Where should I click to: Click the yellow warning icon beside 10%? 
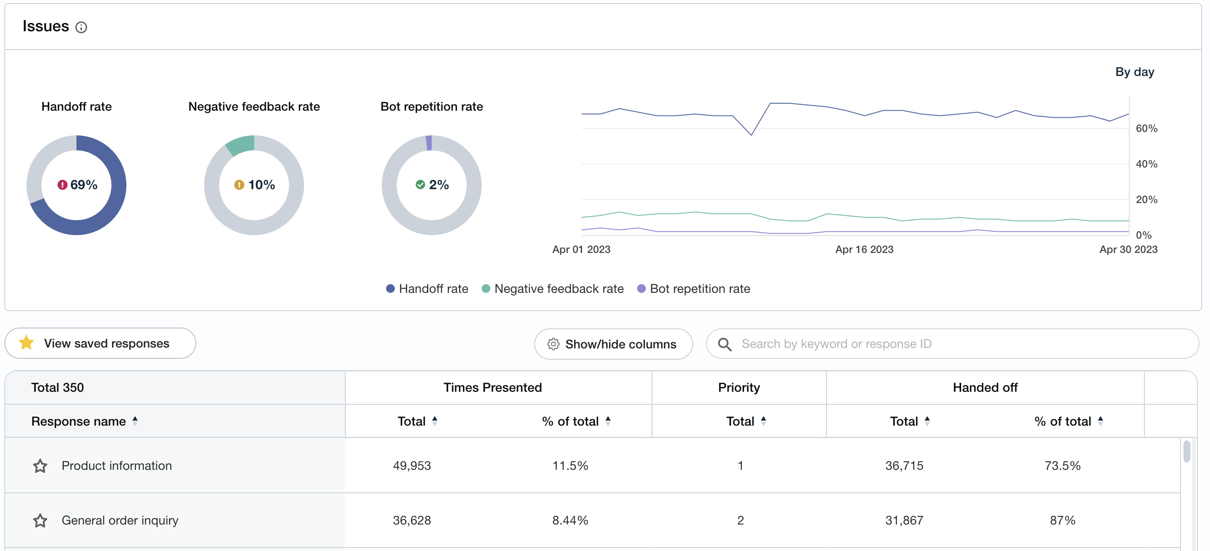[x=239, y=185]
